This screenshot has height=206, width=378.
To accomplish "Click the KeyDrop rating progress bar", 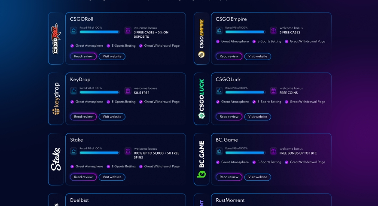I will pyautogui.click(x=100, y=92).
